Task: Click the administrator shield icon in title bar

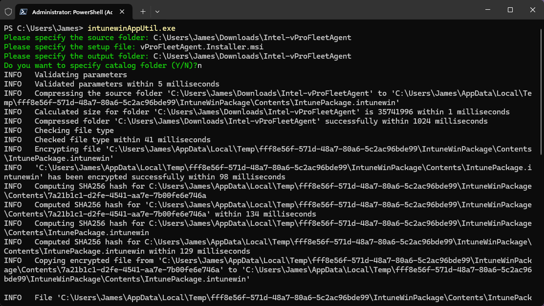Action: [x=8, y=11]
